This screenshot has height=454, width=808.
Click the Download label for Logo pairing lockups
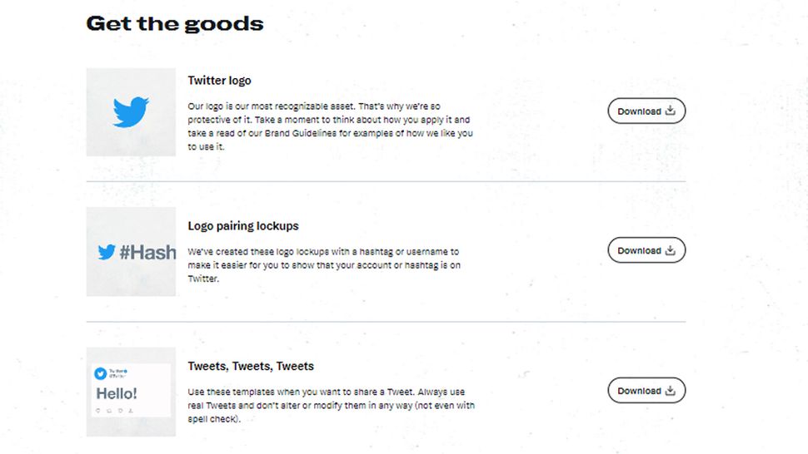[x=639, y=251]
